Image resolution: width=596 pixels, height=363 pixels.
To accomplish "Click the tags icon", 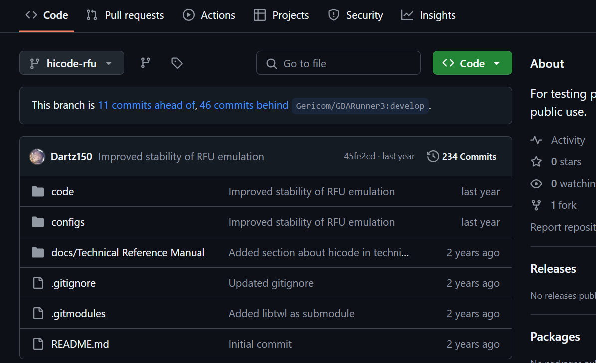I will [x=177, y=63].
